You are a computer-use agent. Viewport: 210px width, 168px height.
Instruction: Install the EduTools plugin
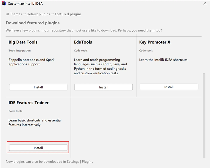(104, 87)
